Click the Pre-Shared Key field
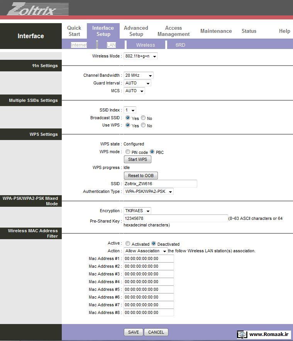The image size is (293, 341). click(176, 218)
